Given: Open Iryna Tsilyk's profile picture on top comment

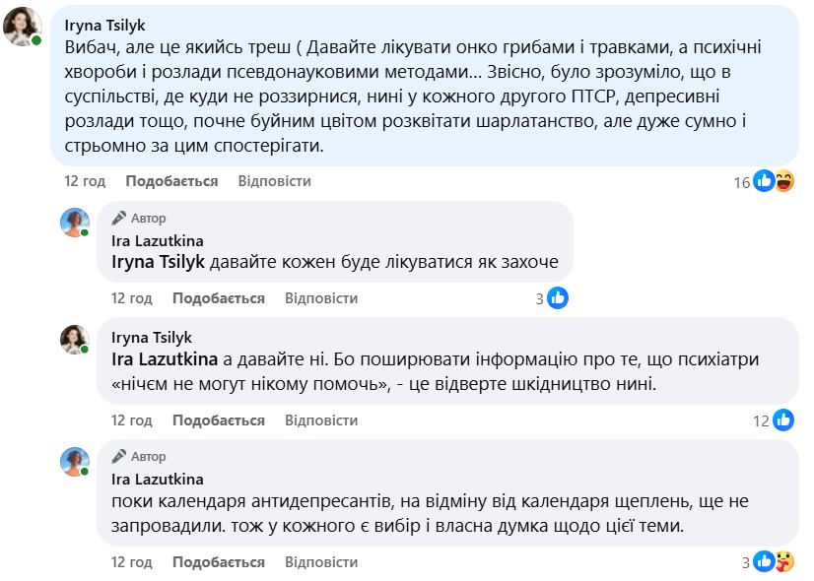Looking at the screenshot, I should click(23, 27).
